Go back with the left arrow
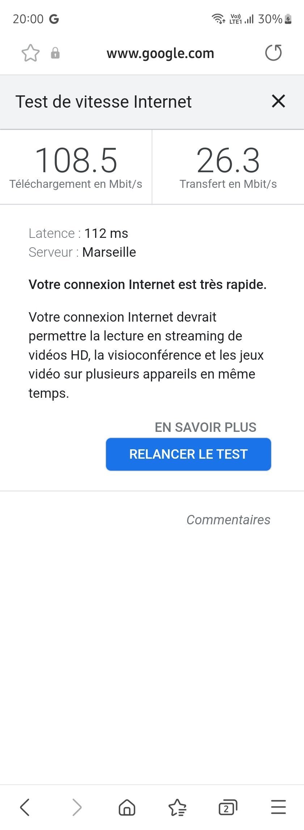 25,807
